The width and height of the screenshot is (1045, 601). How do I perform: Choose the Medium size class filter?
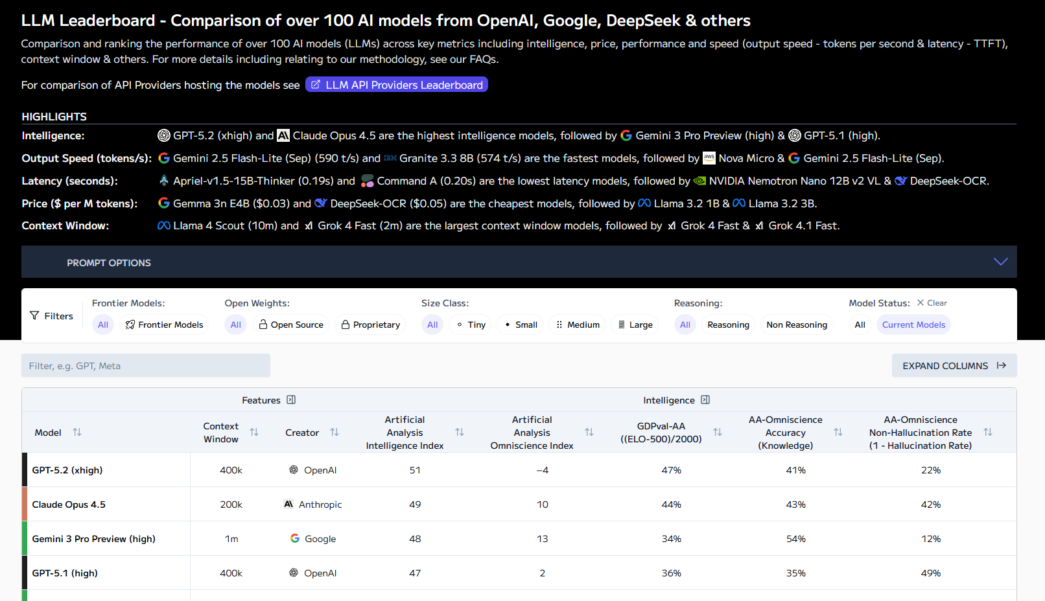pyautogui.click(x=578, y=324)
